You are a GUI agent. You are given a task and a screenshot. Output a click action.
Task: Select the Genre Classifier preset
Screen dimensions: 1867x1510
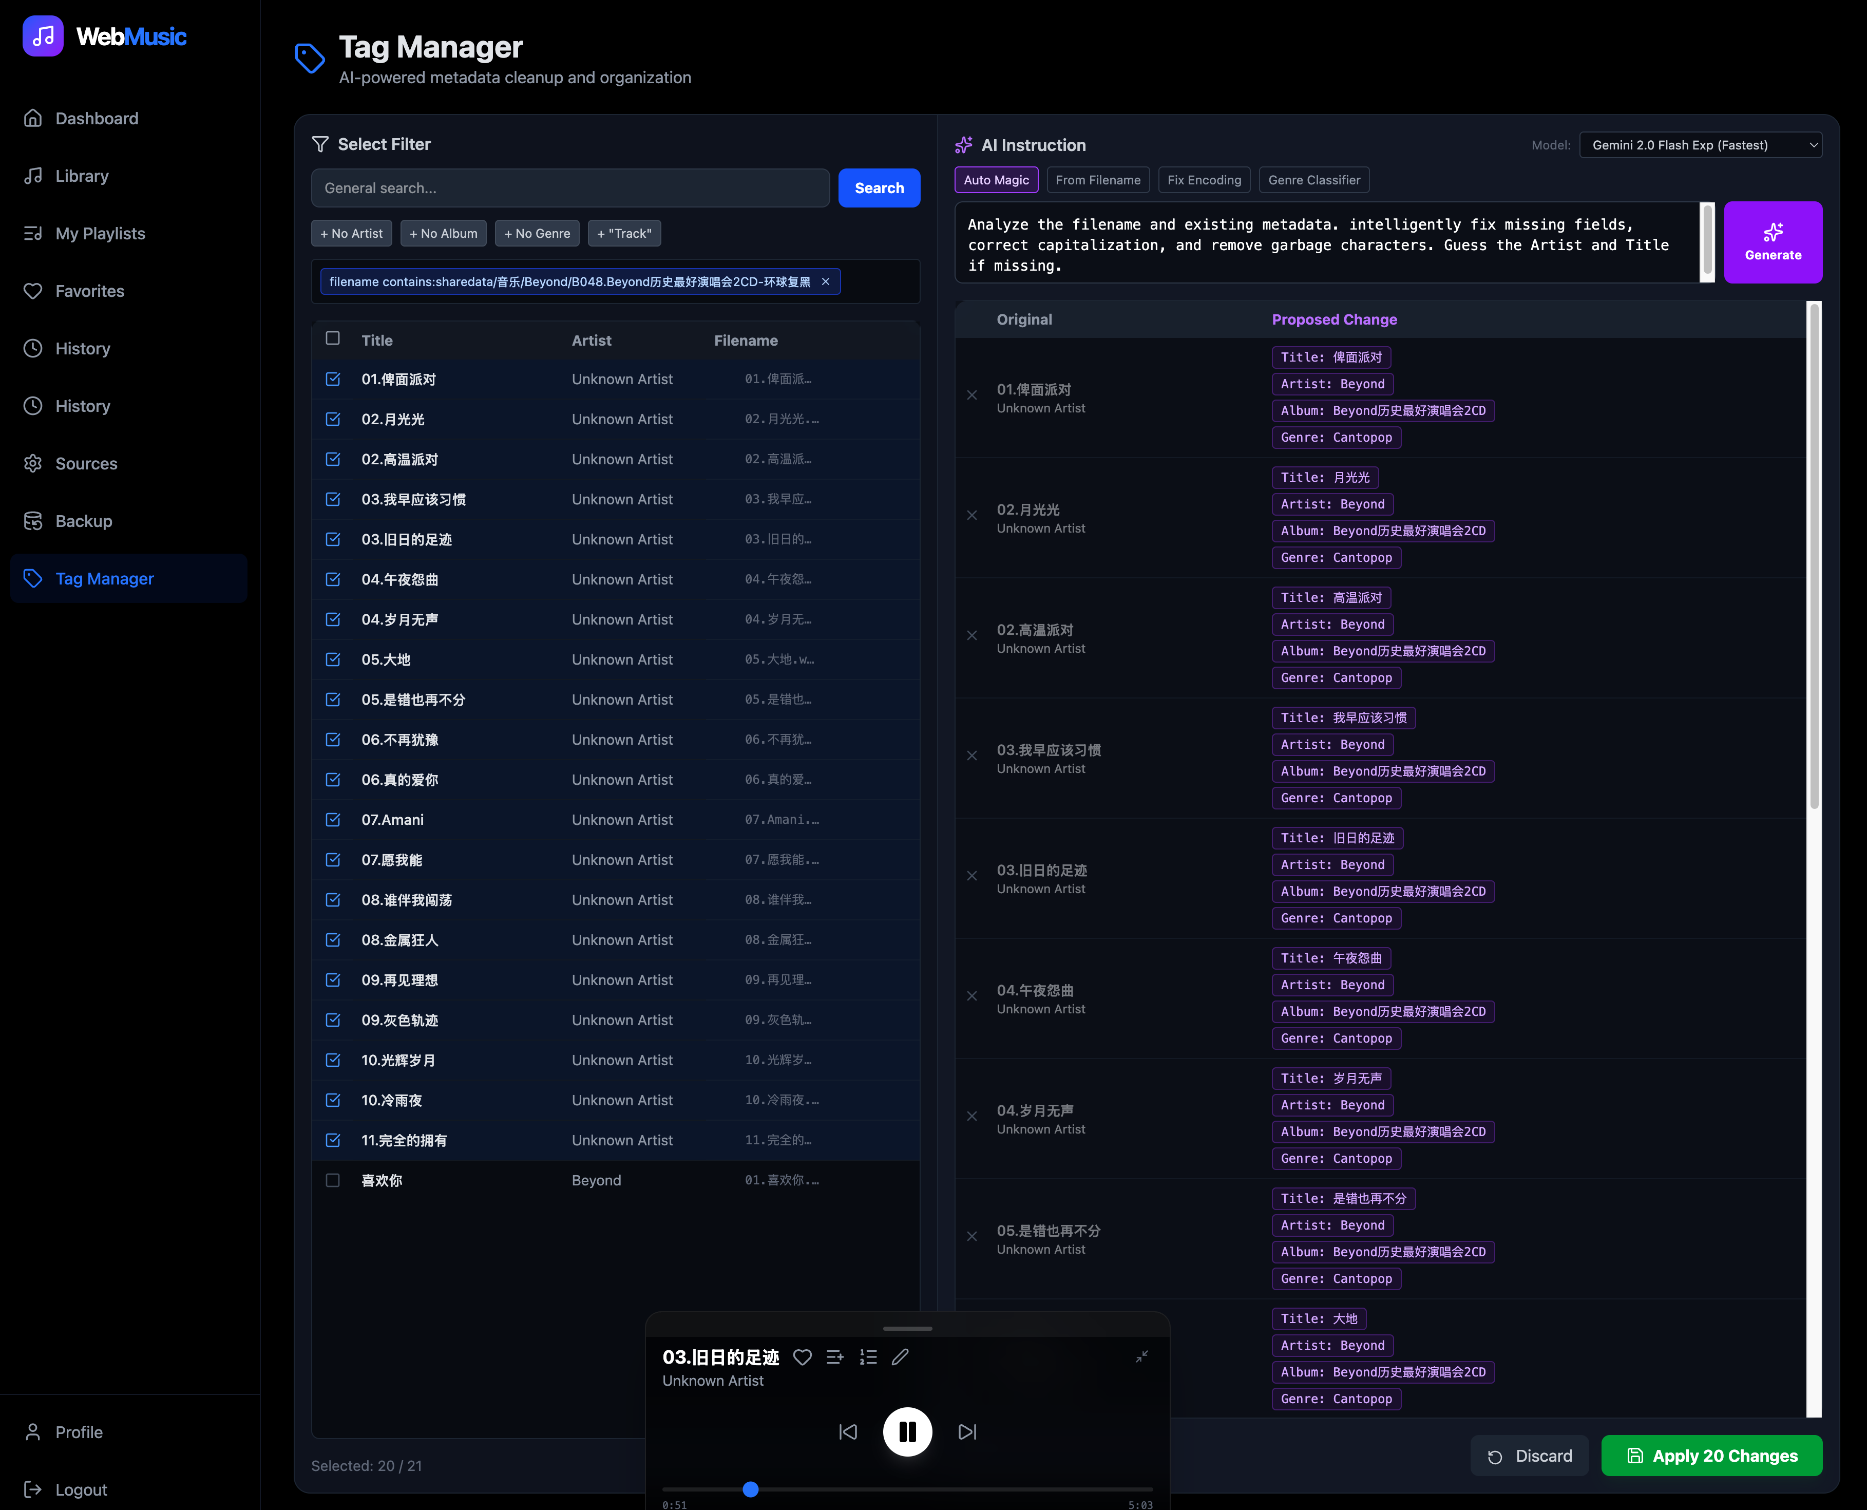pyautogui.click(x=1313, y=180)
